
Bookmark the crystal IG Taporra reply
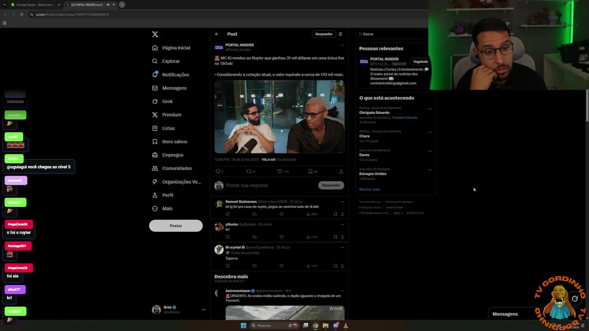pyautogui.click(x=335, y=266)
